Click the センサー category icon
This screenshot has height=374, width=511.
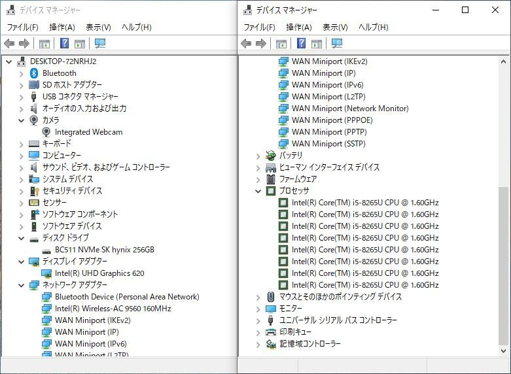pyautogui.click(x=34, y=203)
